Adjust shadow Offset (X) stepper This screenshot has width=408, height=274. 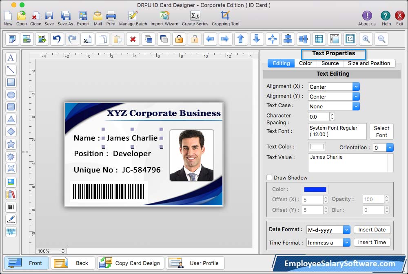tap(326, 200)
